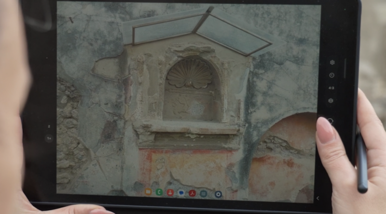Launch the red Adobe Acrobat app
The width and height of the screenshot is (386, 214).
(x=192, y=193)
